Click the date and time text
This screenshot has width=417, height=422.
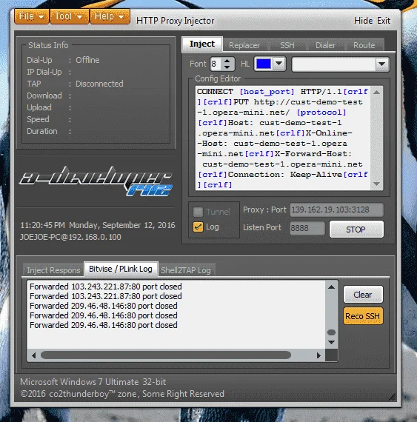pos(98,225)
